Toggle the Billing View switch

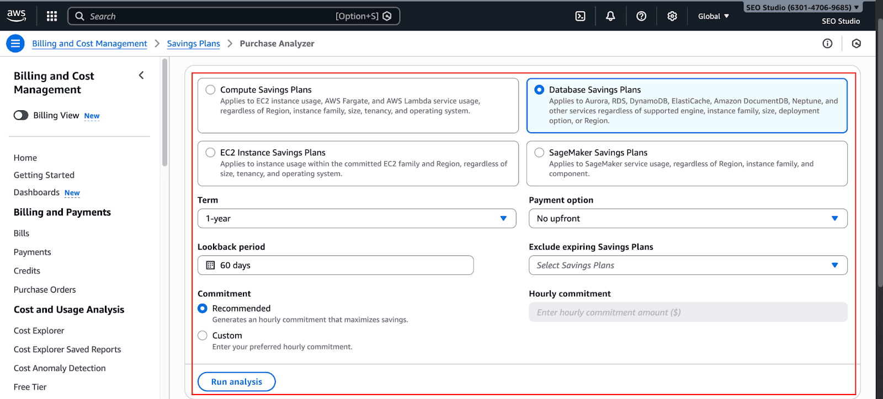(x=21, y=115)
